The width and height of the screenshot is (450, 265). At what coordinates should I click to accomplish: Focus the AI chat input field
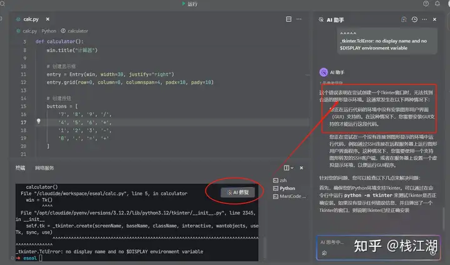click(378, 247)
